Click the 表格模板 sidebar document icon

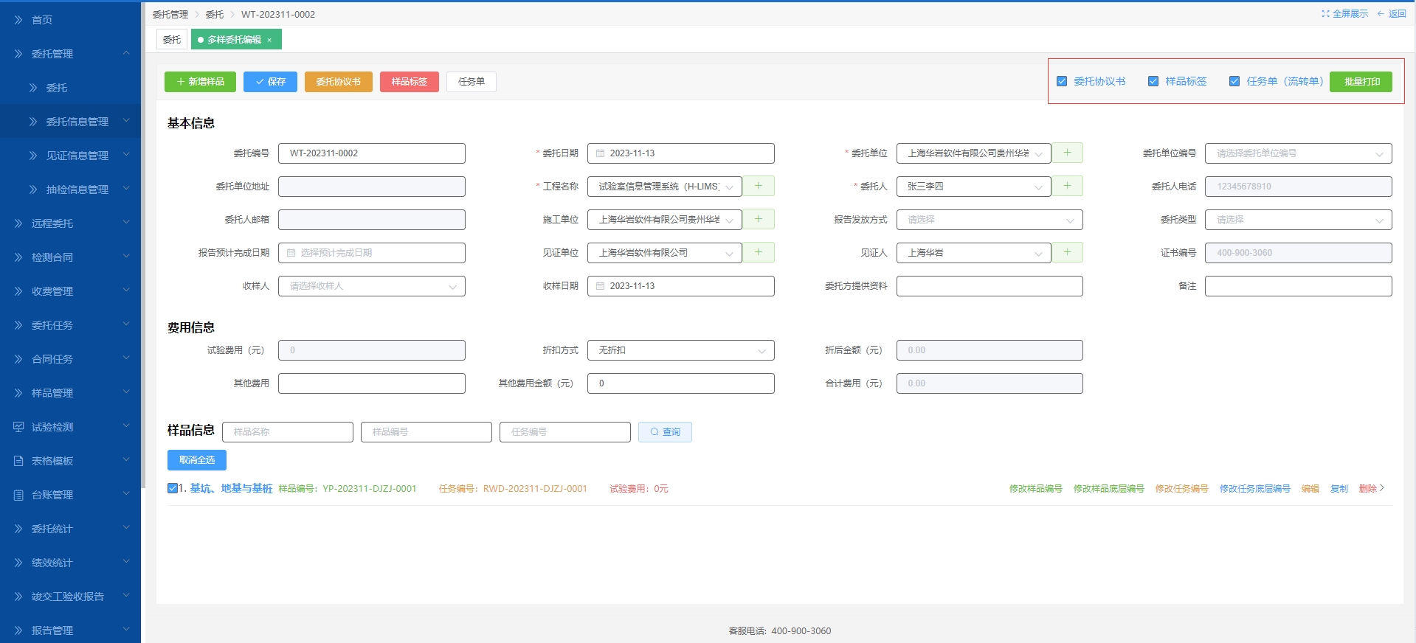pyautogui.click(x=18, y=461)
